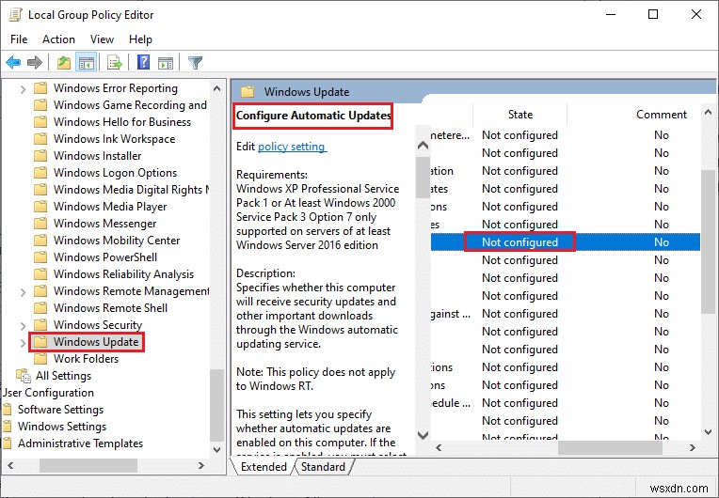The width and height of the screenshot is (719, 498).
Task: Maximize the Local Group Policy Editor window
Action: tap(653, 15)
